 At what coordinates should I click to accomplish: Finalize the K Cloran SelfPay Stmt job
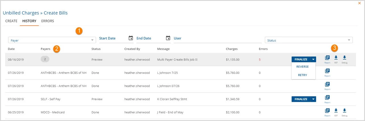point(301,99)
